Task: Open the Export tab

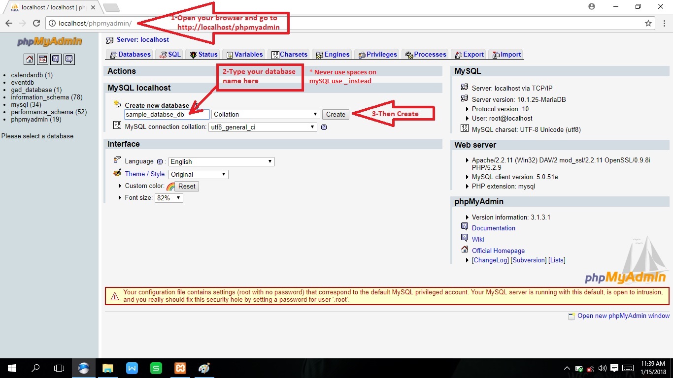Action: point(469,55)
